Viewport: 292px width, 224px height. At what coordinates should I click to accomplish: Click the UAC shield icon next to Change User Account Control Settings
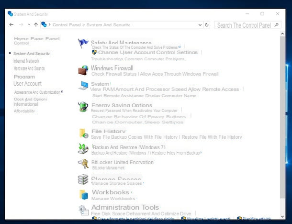(x=94, y=52)
